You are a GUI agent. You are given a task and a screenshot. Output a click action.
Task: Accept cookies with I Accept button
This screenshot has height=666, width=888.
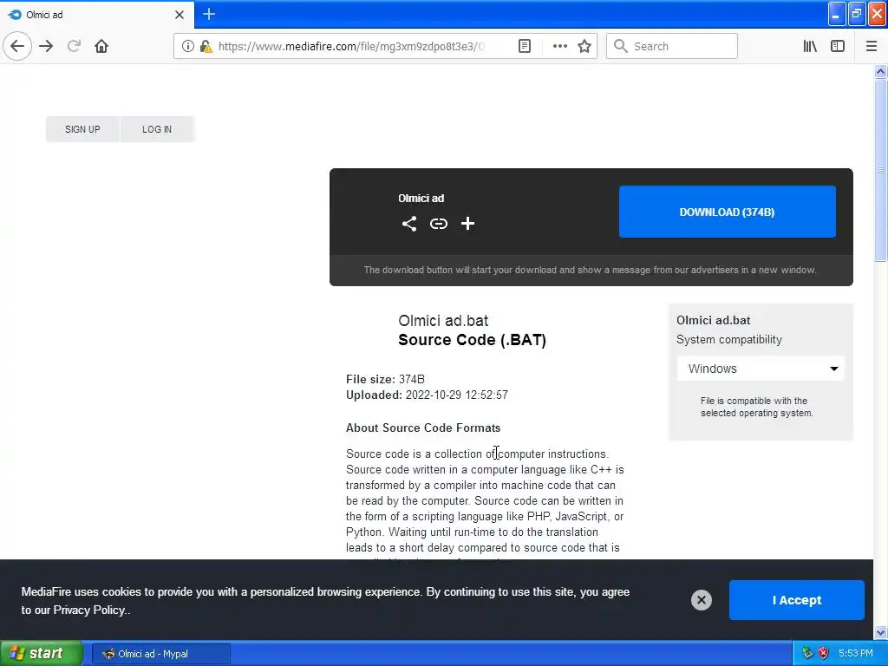[x=796, y=600]
